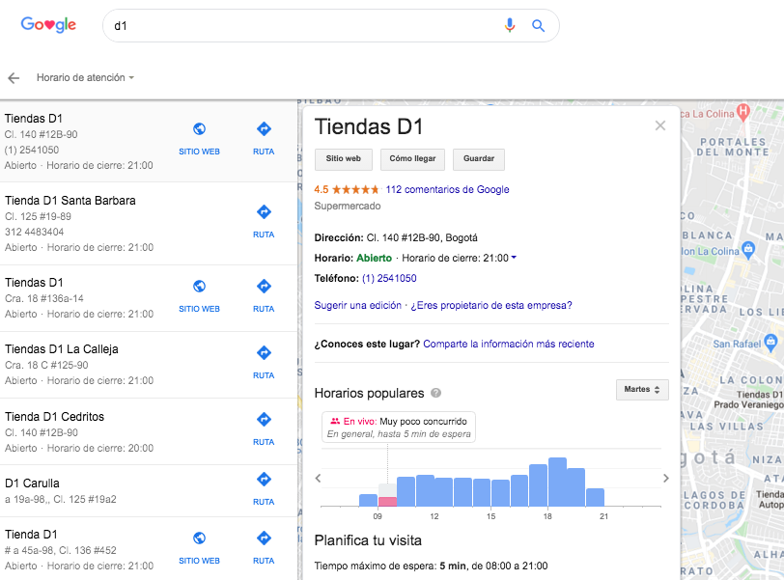Viewport: 784px width, 580px height.
Task: Open the Martes day selector
Action: [x=642, y=390]
